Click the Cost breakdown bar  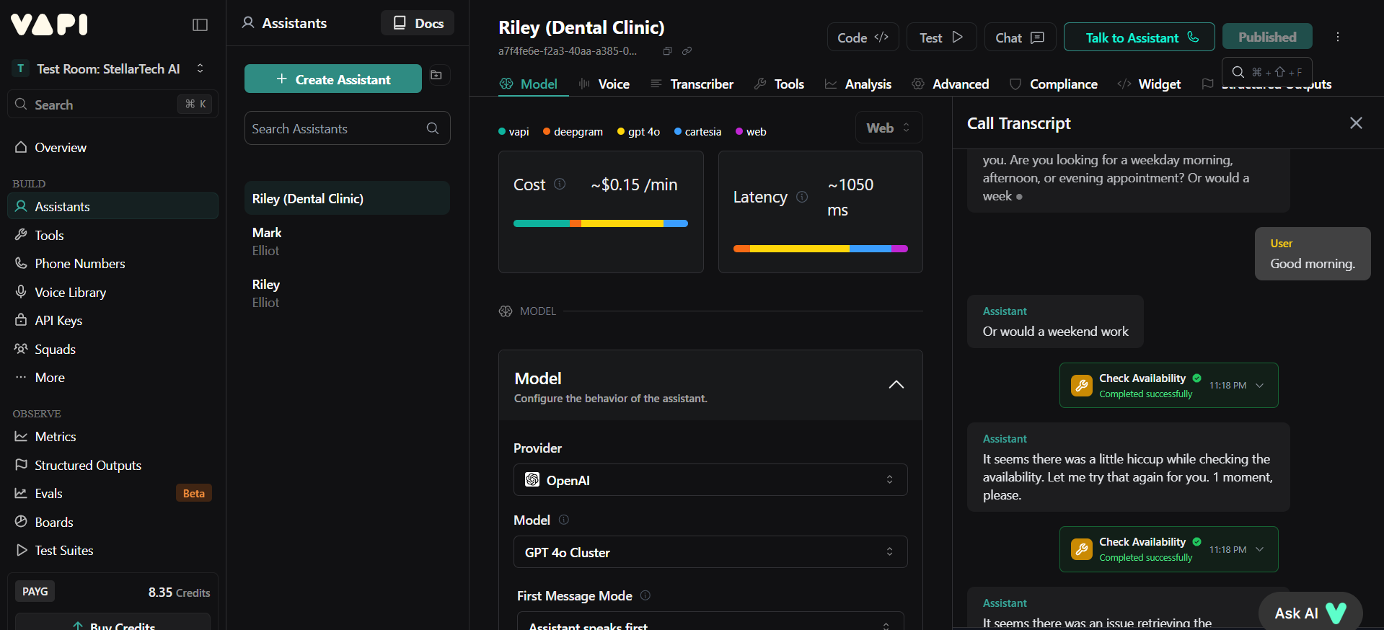point(601,223)
